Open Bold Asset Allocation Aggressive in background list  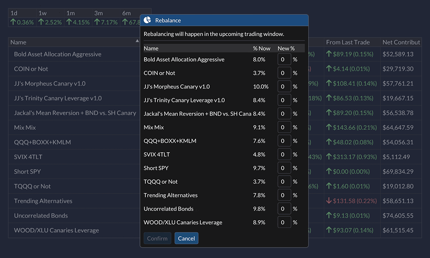[58, 54]
